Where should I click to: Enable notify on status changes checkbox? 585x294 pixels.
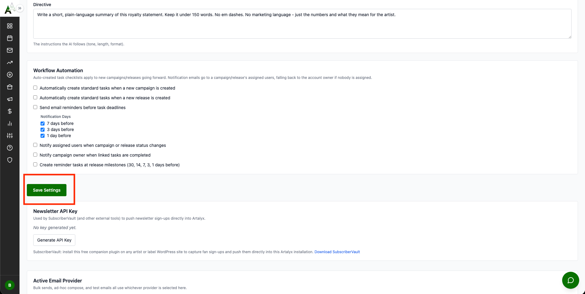[35, 145]
